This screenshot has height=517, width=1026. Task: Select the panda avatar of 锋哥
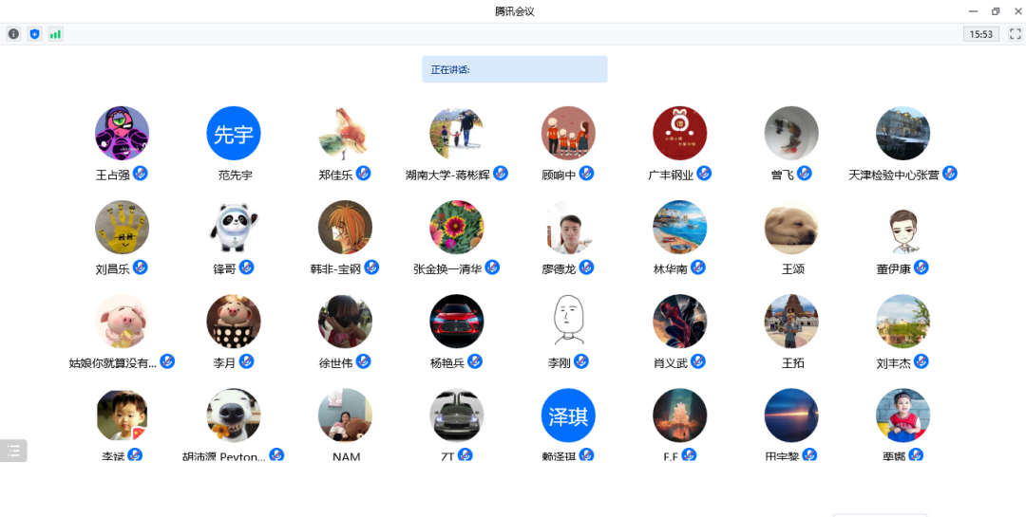(234, 228)
